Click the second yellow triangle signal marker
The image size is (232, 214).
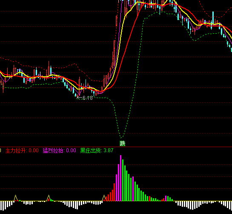point(49,198)
